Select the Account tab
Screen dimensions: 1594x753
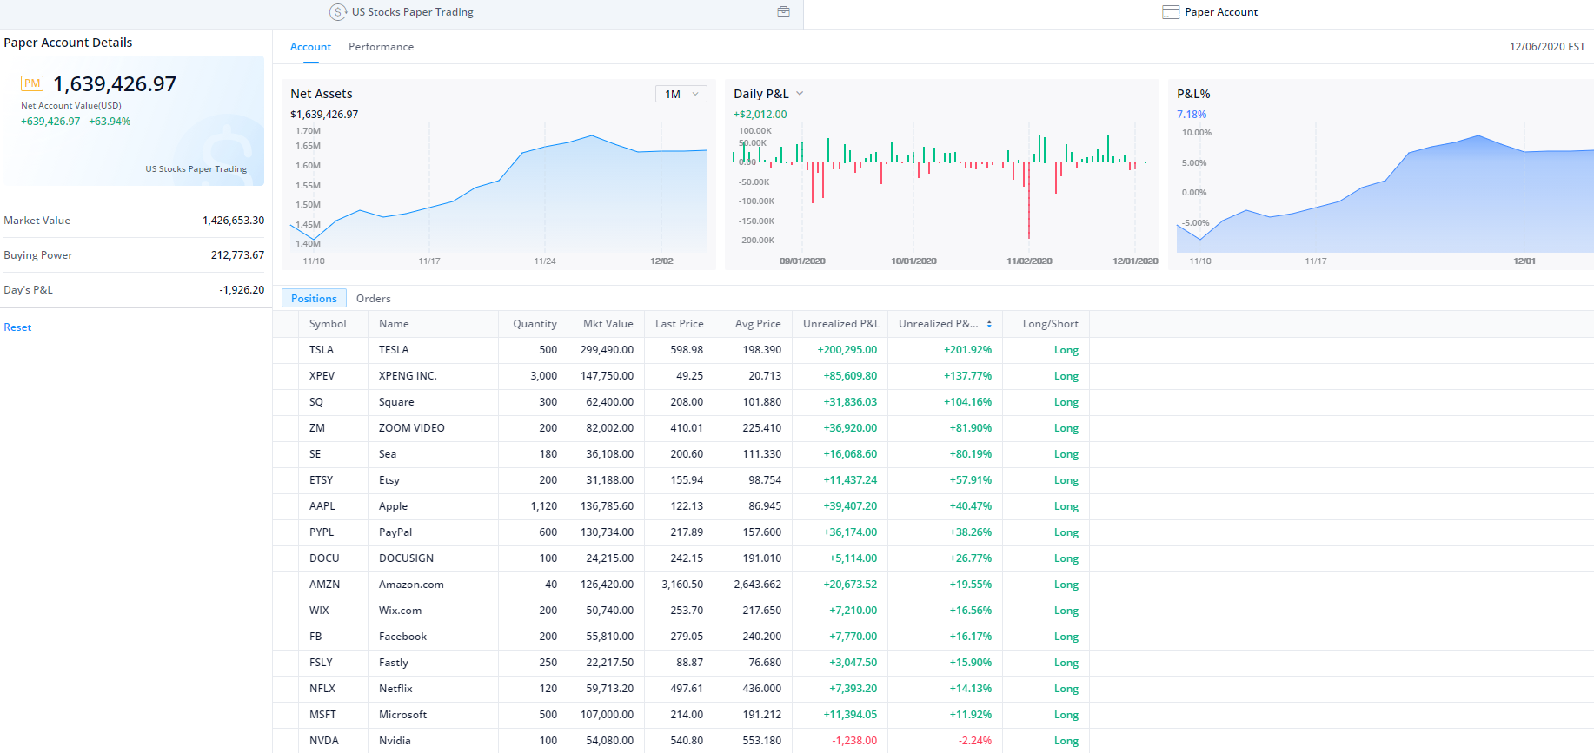click(310, 47)
